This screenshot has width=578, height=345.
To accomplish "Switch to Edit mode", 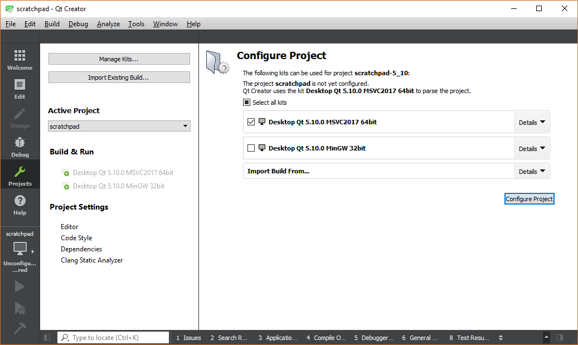I will pyautogui.click(x=20, y=89).
